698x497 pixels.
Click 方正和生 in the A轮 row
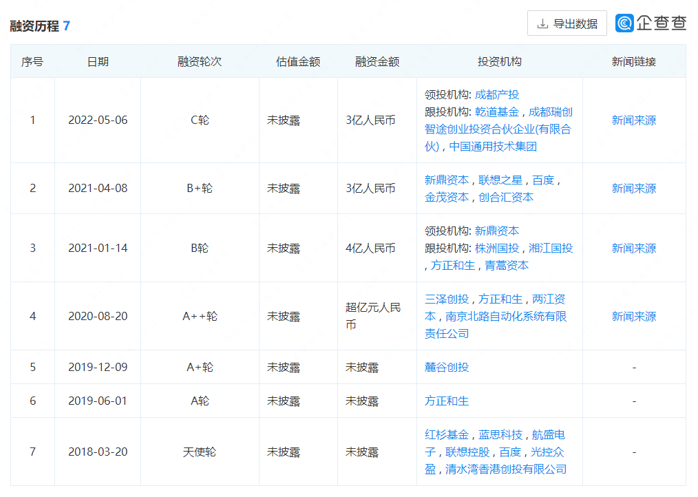point(447,401)
